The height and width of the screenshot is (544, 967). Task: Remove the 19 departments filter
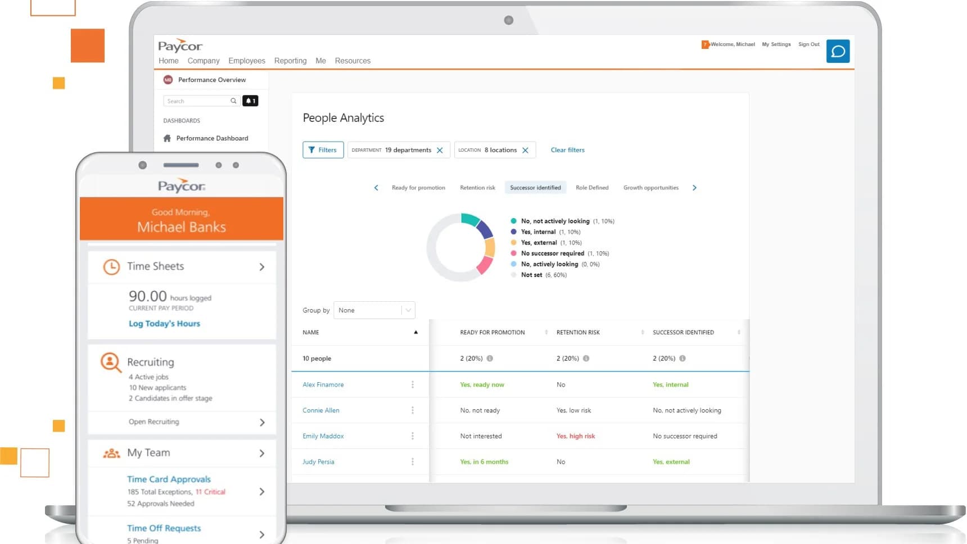pos(440,150)
